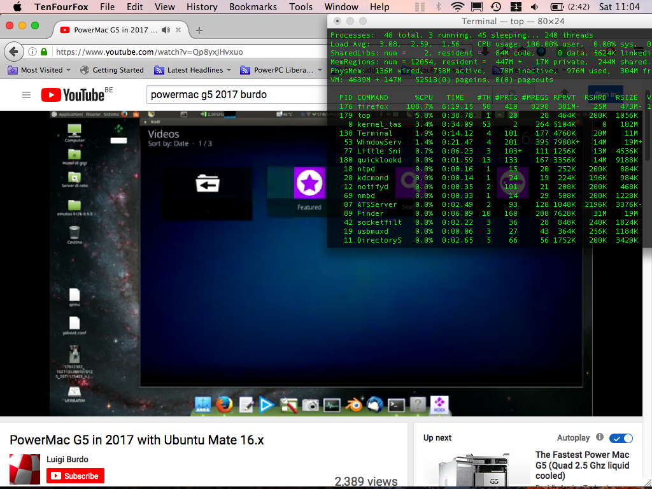Click the green secure padlock icon
The image size is (652, 489).
pos(44,52)
